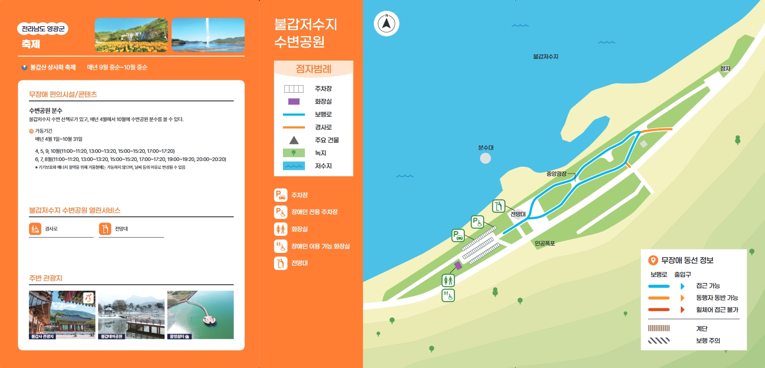This screenshot has height=368, width=765.
Task: Click the purple restroom building on the map
Action: click(458, 266)
